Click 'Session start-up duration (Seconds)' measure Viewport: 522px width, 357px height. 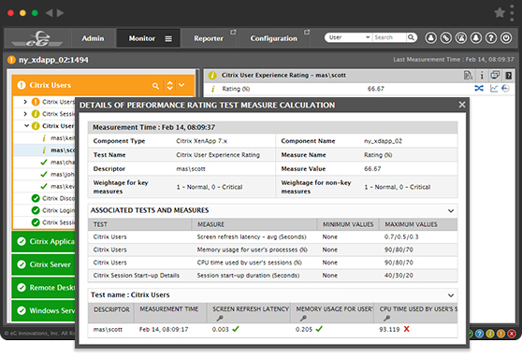[x=248, y=275]
